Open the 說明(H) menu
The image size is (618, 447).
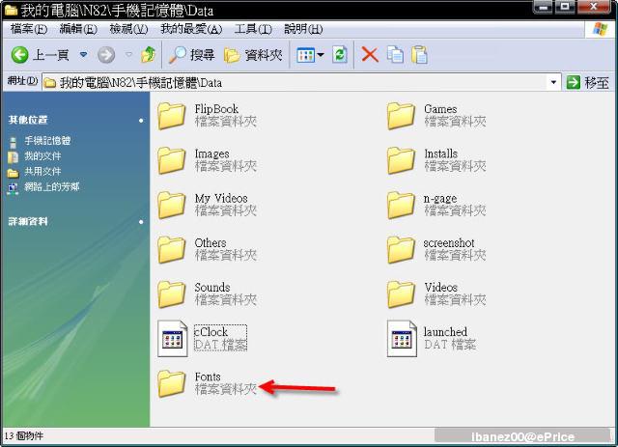click(303, 29)
